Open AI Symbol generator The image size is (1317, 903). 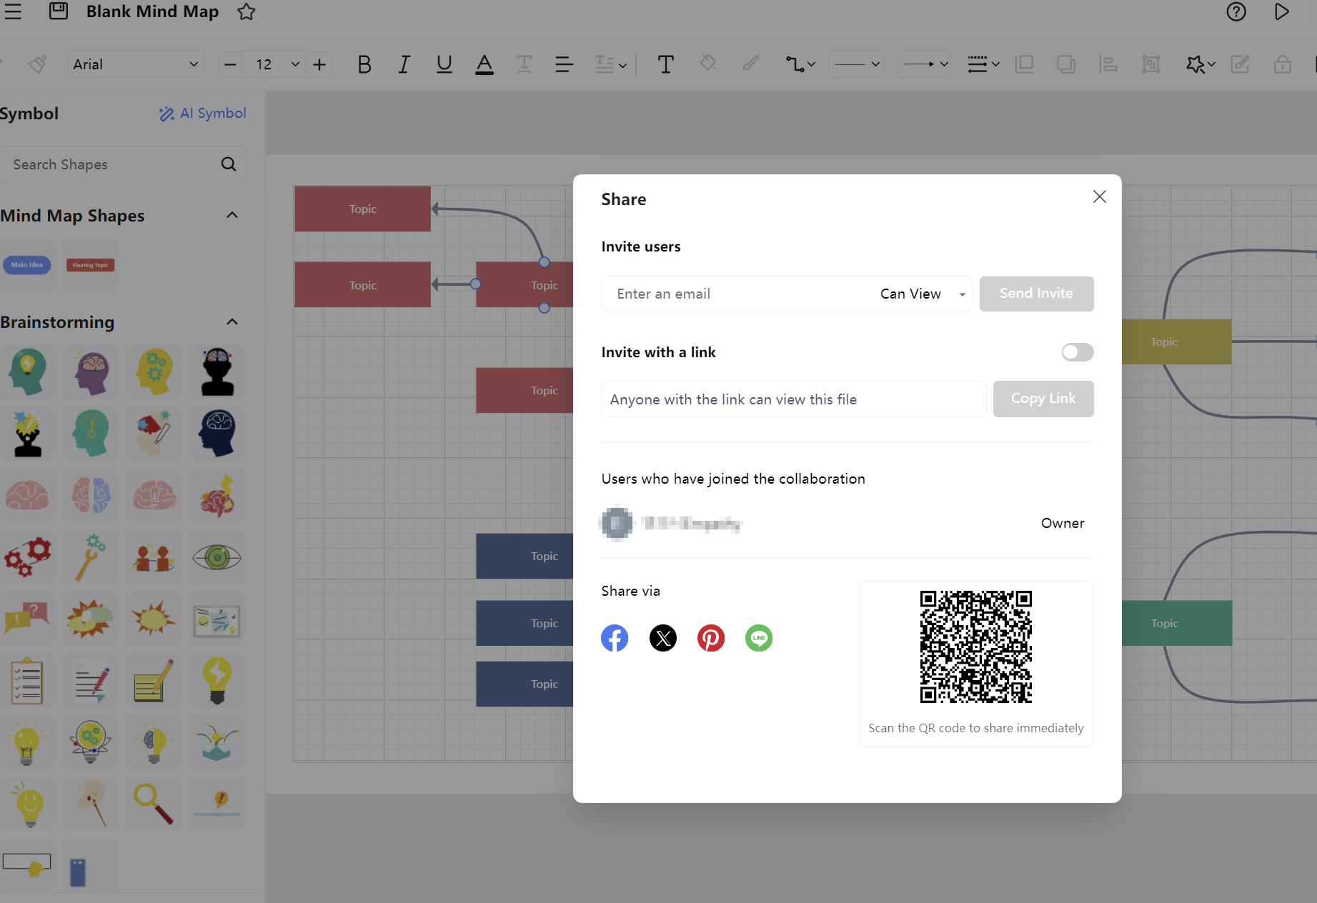click(x=203, y=114)
